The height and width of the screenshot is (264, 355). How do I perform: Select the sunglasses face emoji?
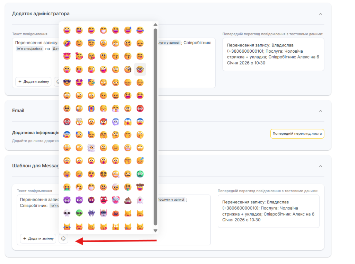(67, 82)
